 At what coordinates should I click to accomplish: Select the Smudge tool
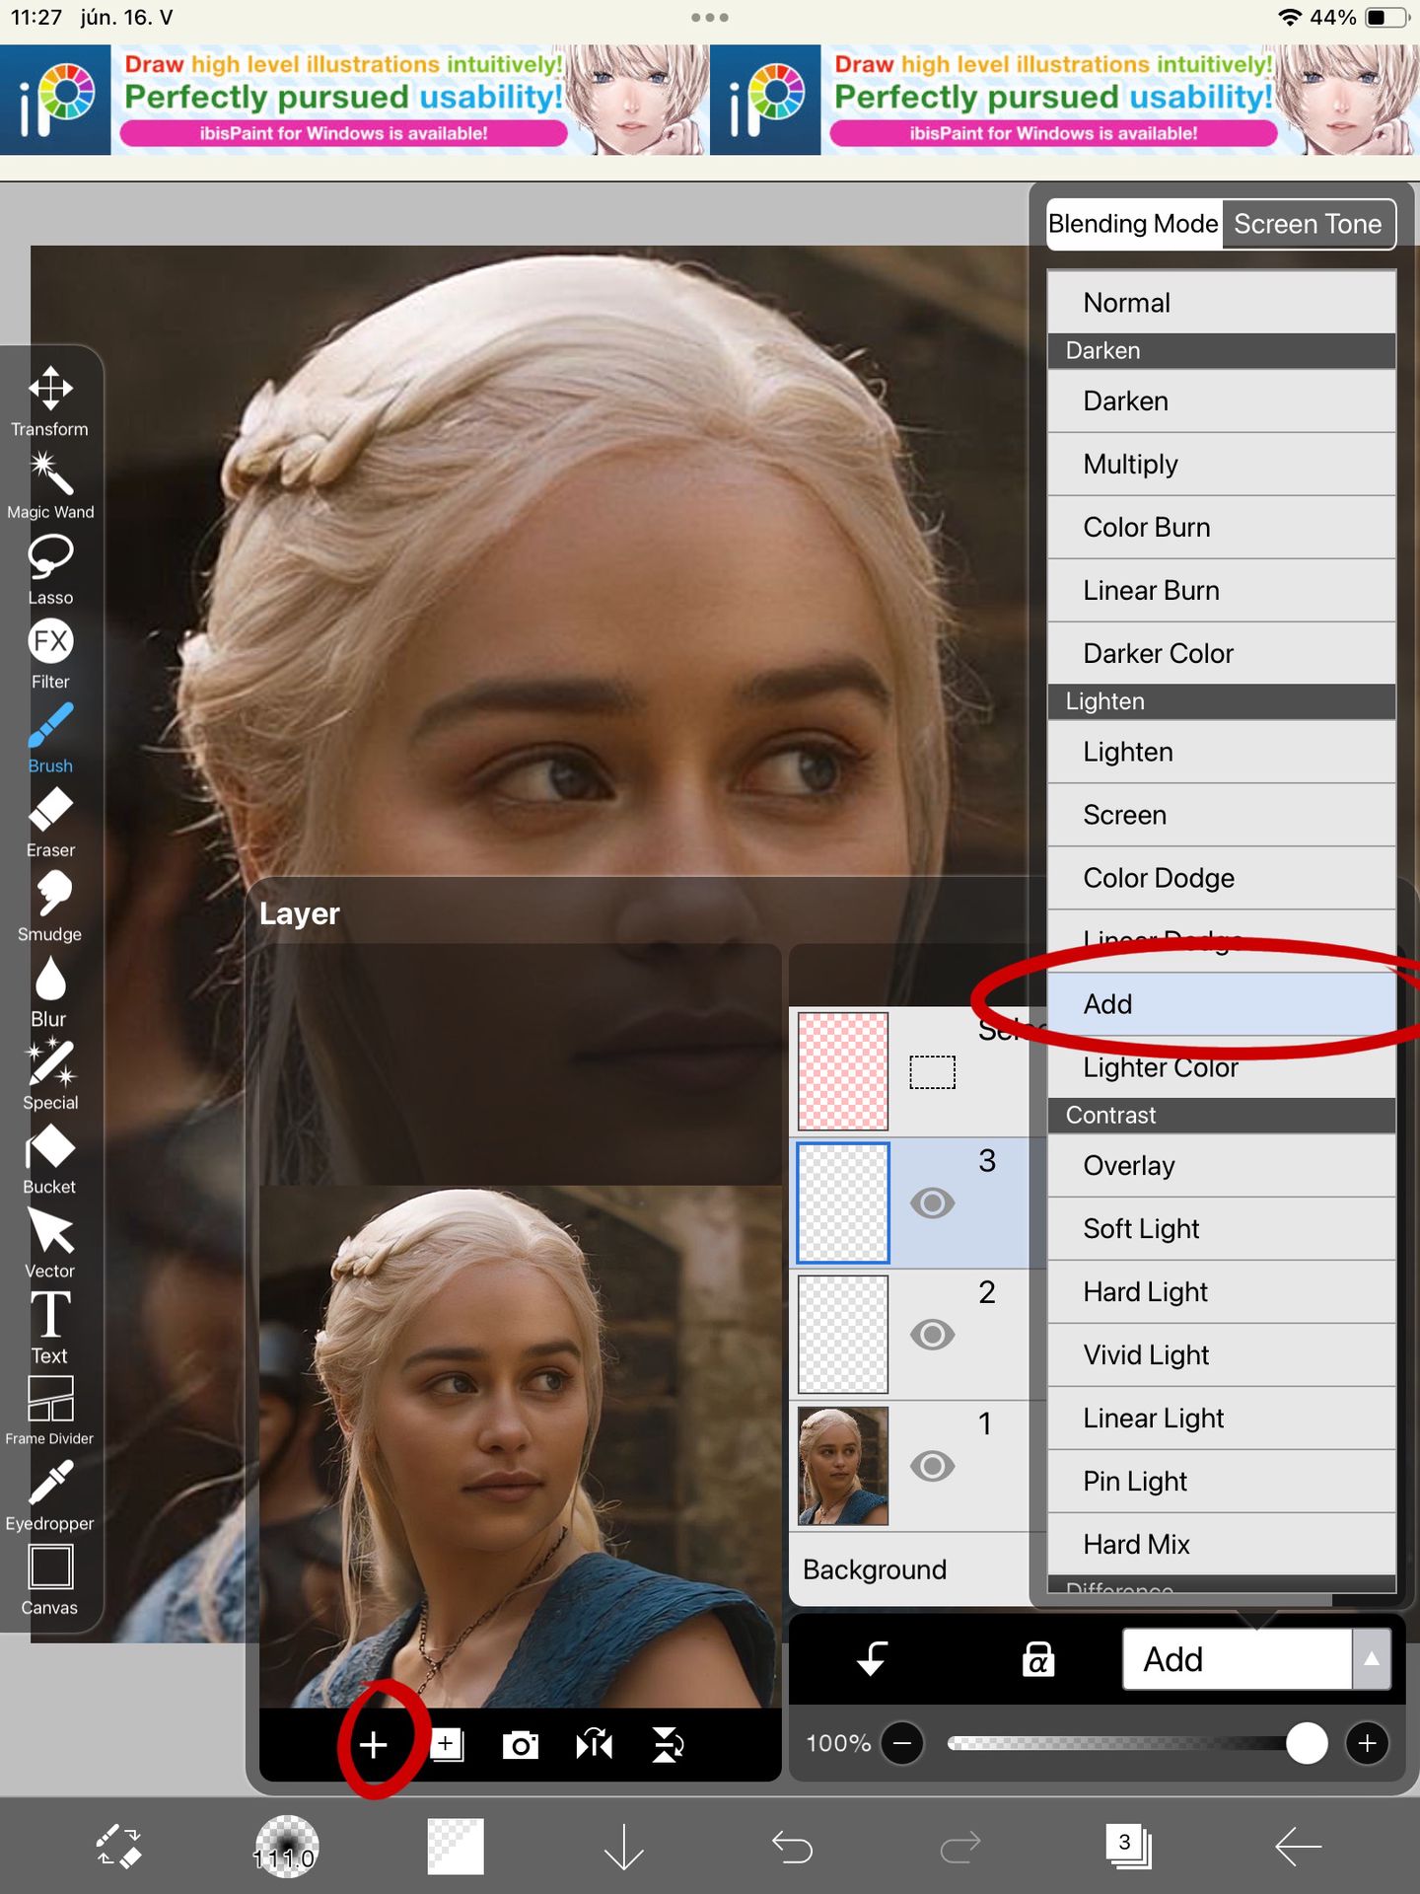coord(50,907)
